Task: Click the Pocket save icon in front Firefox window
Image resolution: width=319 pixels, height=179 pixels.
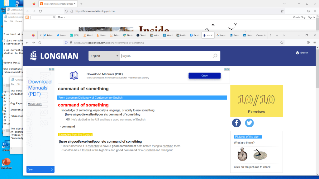Action: [x=308, y=43]
